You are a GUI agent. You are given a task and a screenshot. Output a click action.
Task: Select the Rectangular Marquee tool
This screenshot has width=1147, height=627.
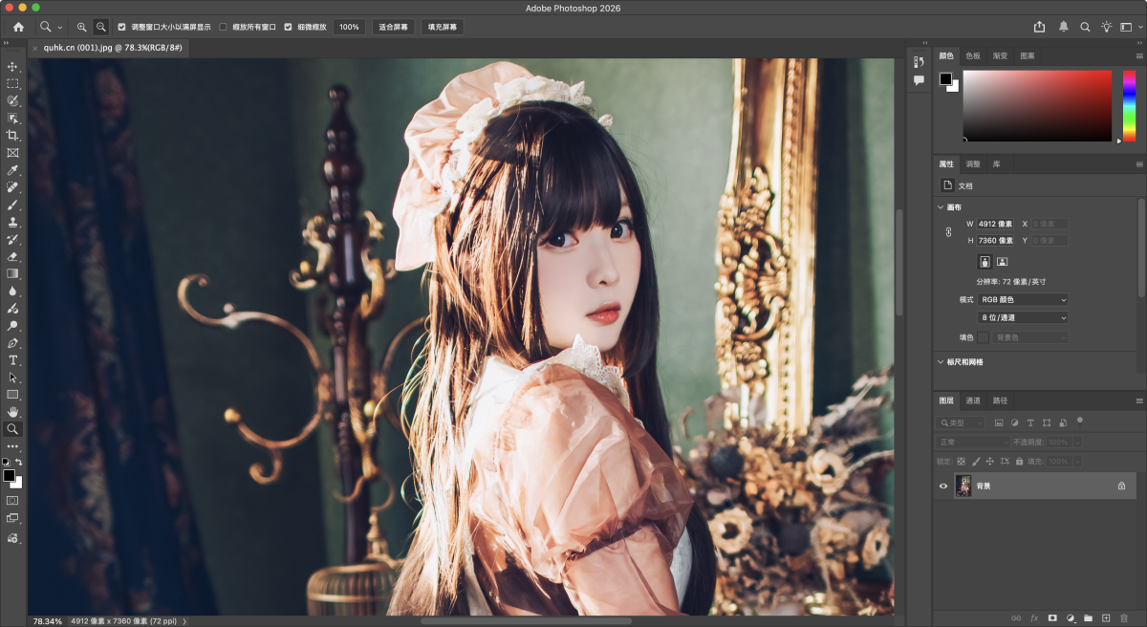[x=13, y=84]
